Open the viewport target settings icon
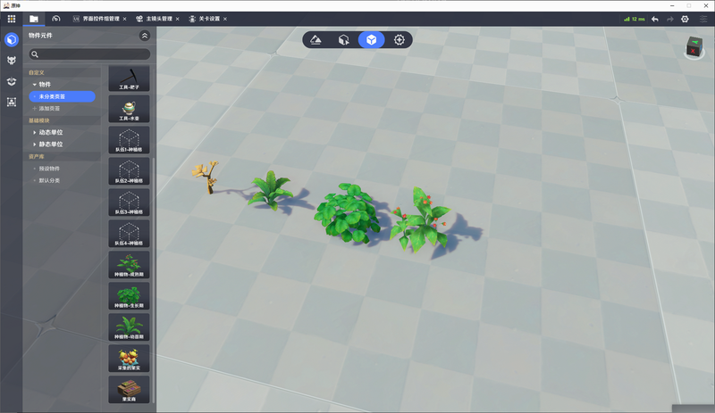Image resolution: width=715 pixels, height=413 pixels. coord(399,40)
